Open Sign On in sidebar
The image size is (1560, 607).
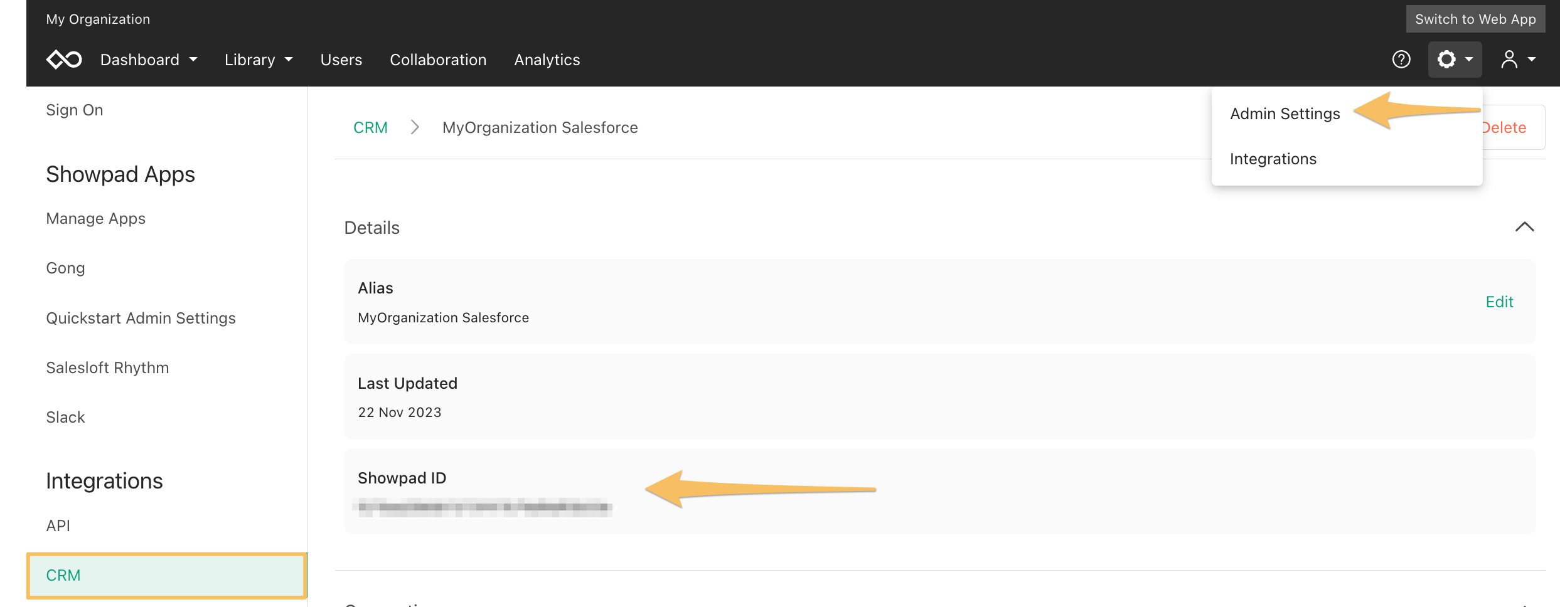point(75,110)
